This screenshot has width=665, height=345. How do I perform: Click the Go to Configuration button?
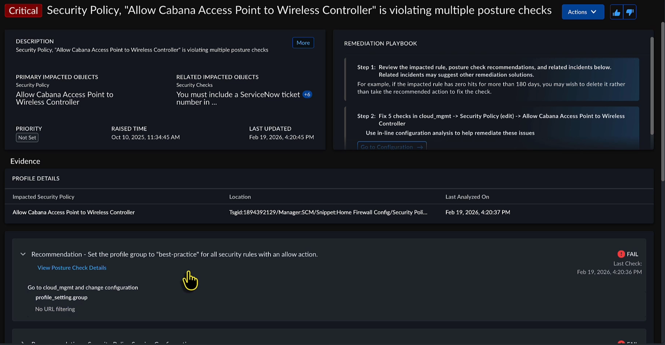coord(392,147)
